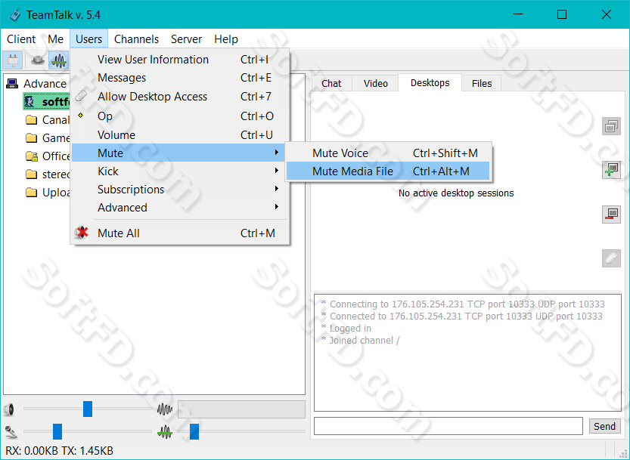Select the Desktops tab
The width and height of the screenshot is (630, 460).
pyautogui.click(x=430, y=82)
